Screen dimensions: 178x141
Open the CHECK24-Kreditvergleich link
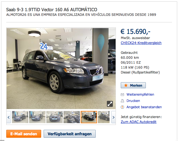[141, 43]
